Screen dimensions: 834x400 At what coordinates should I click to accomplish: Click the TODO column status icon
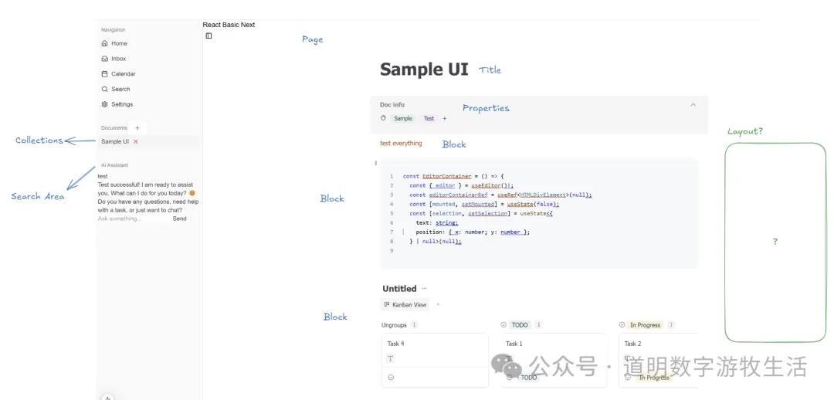pyautogui.click(x=503, y=325)
